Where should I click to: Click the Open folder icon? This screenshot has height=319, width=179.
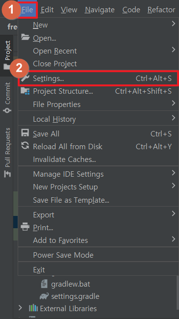click(26, 37)
